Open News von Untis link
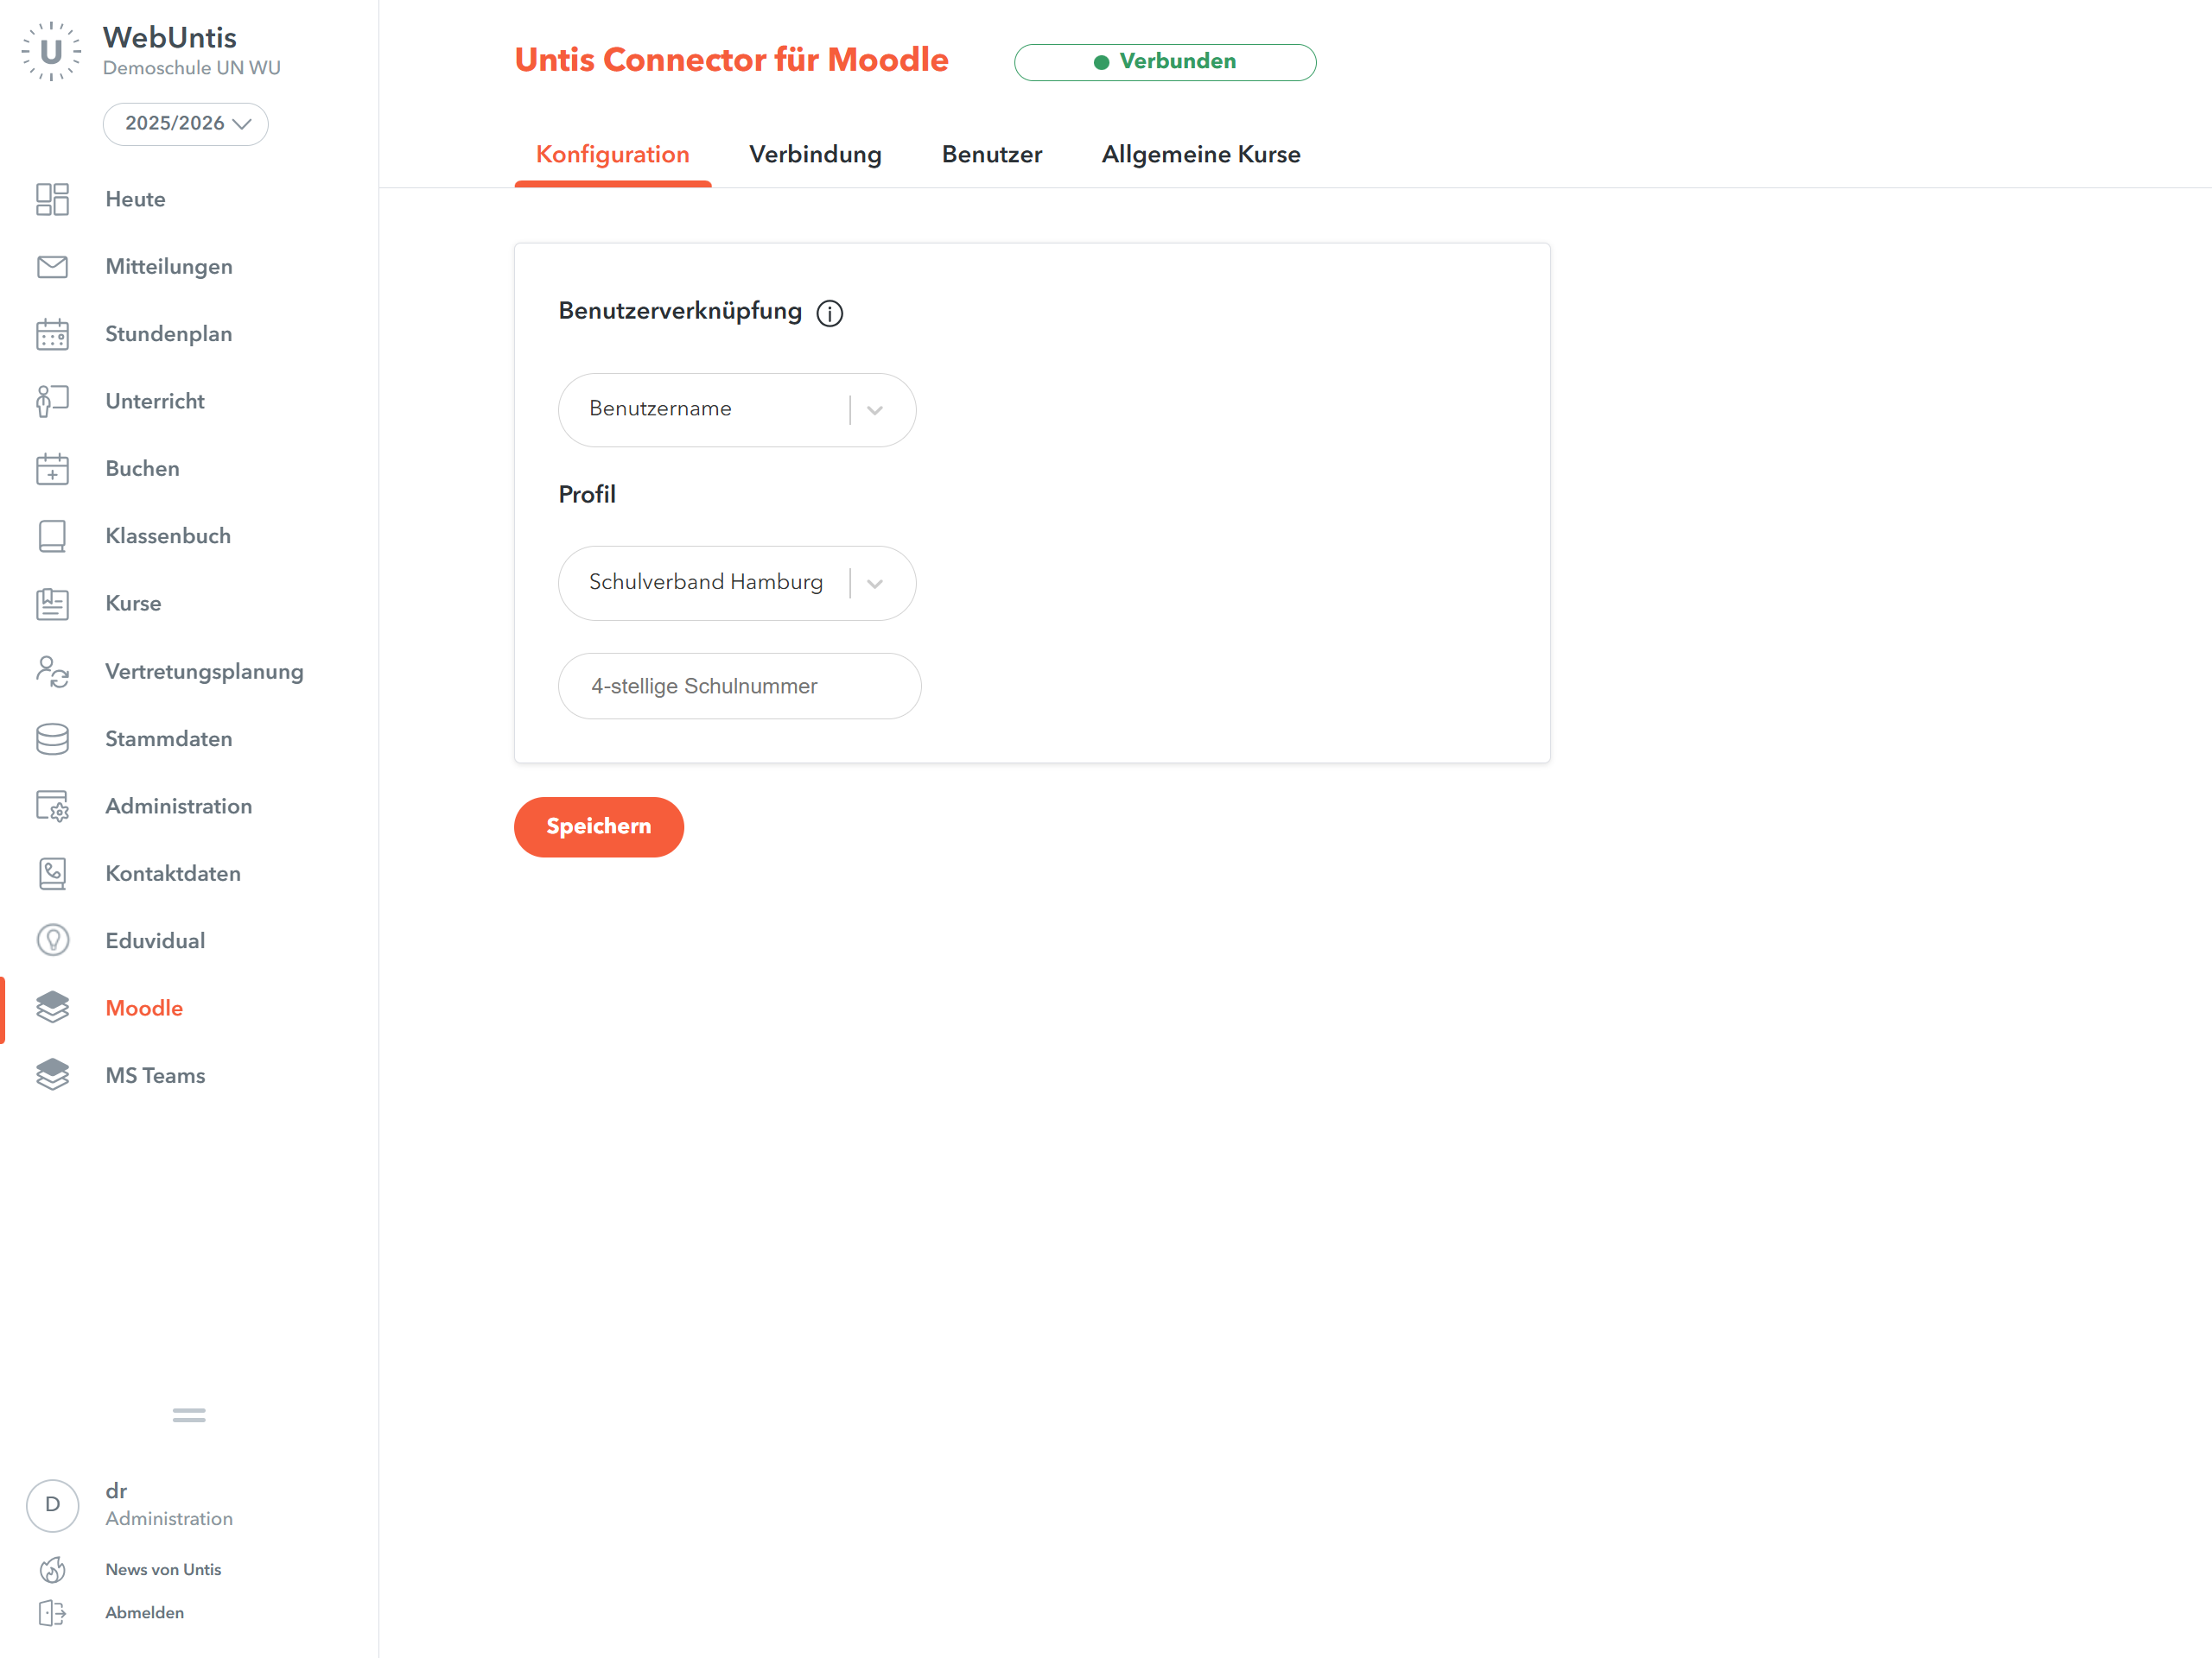Screen dimensions: 2212x1658 tap(163, 1569)
